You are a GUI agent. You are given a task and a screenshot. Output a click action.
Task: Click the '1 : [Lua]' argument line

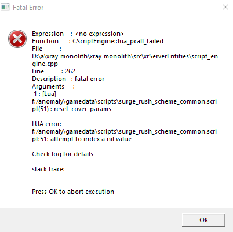point(45,94)
